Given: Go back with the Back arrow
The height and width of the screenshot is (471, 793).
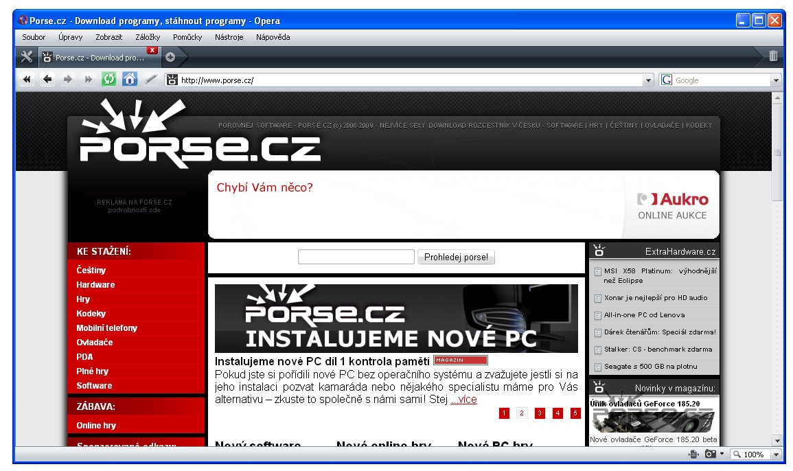Looking at the screenshot, I should 47,80.
